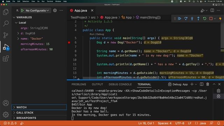Kill terminal with the trash icon

click(208, 84)
